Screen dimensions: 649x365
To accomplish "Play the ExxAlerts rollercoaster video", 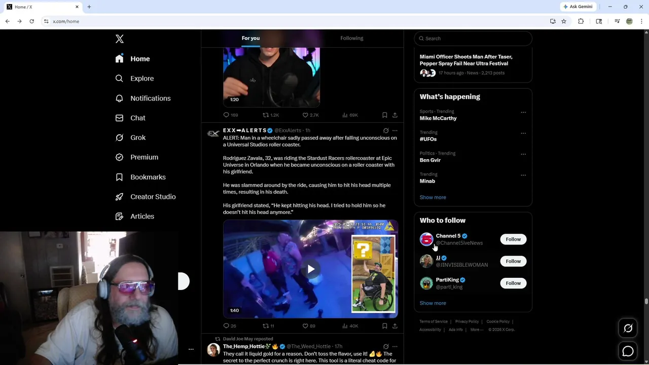I will [x=310, y=269].
